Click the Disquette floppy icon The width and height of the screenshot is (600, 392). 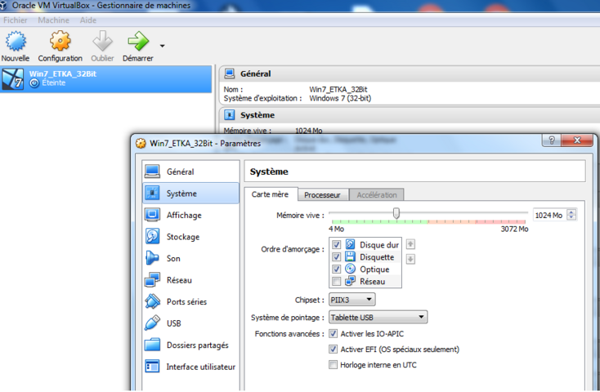(x=350, y=256)
